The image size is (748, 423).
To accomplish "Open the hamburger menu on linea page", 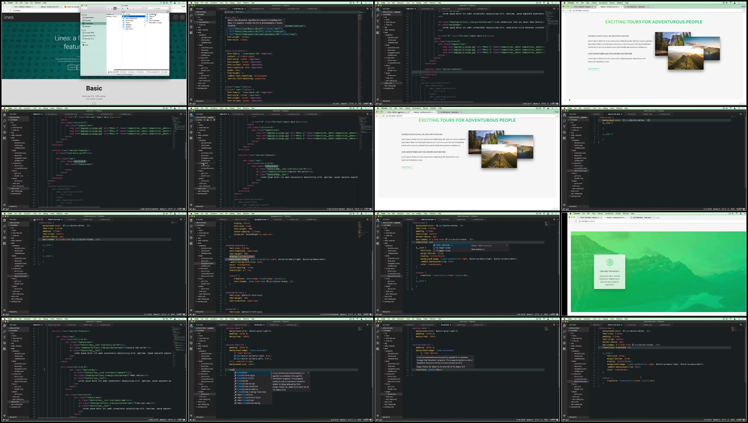I will (182, 17).
